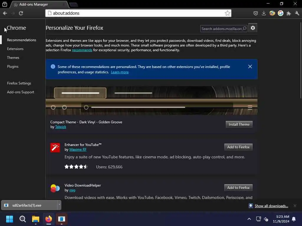Open the notifications bell icon
This screenshot has height=226, width=302.
pyautogui.click(x=294, y=219)
